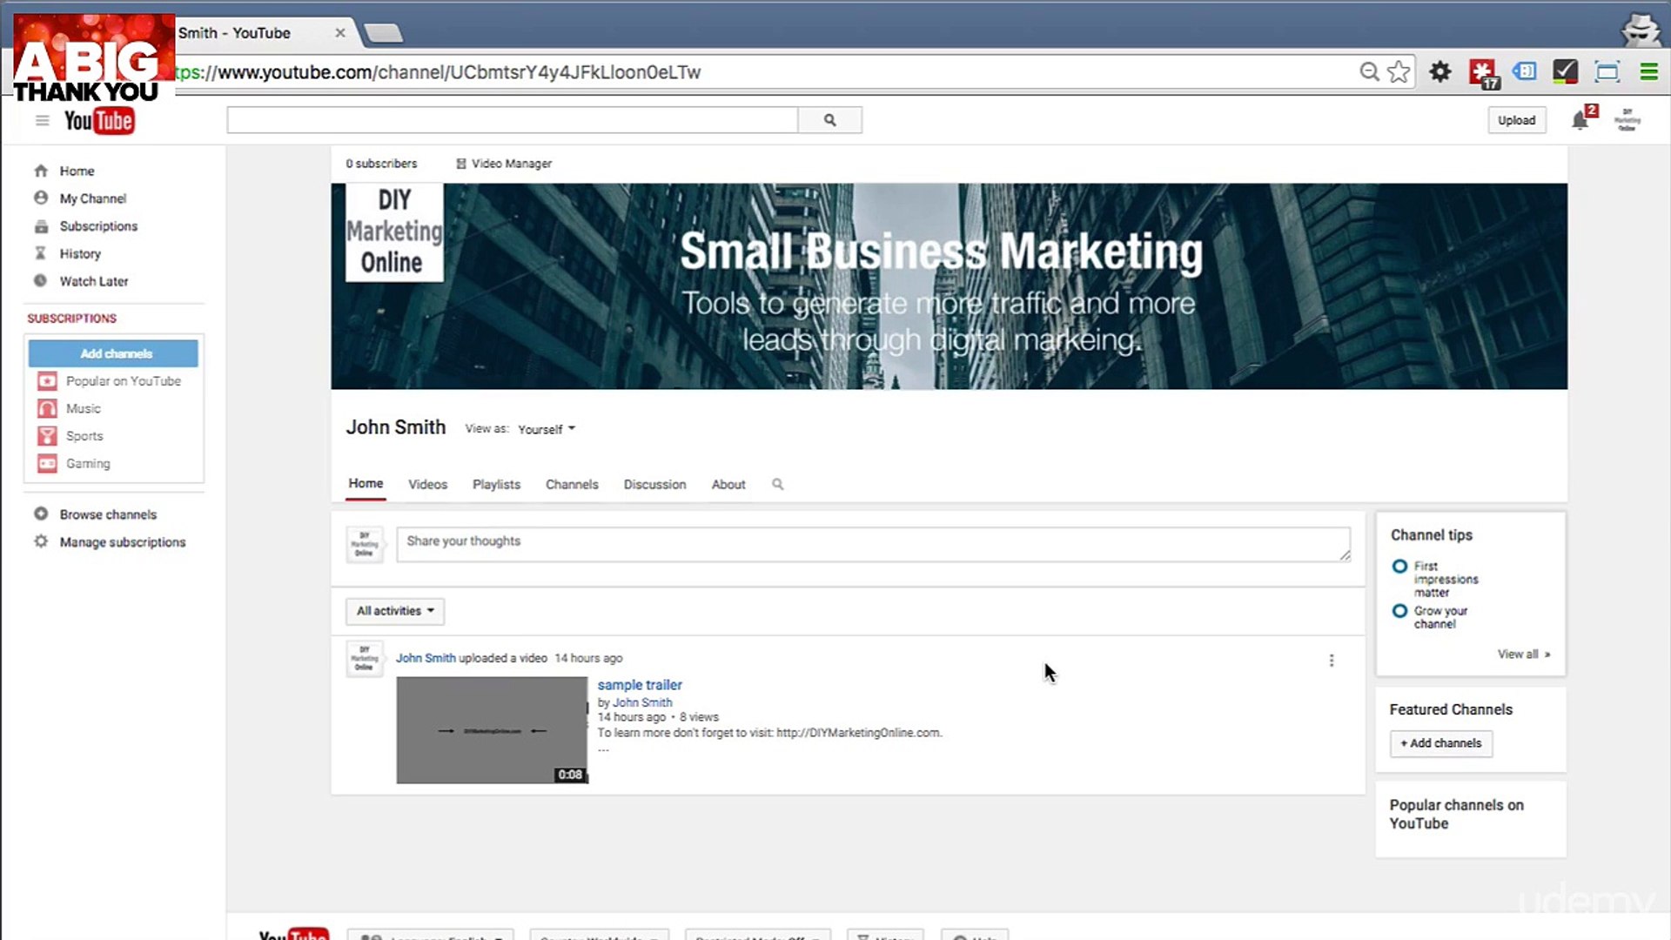The width and height of the screenshot is (1671, 940).
Task: Open the Chrome settings gear extension icon
Action: (x=1440, y=72)
